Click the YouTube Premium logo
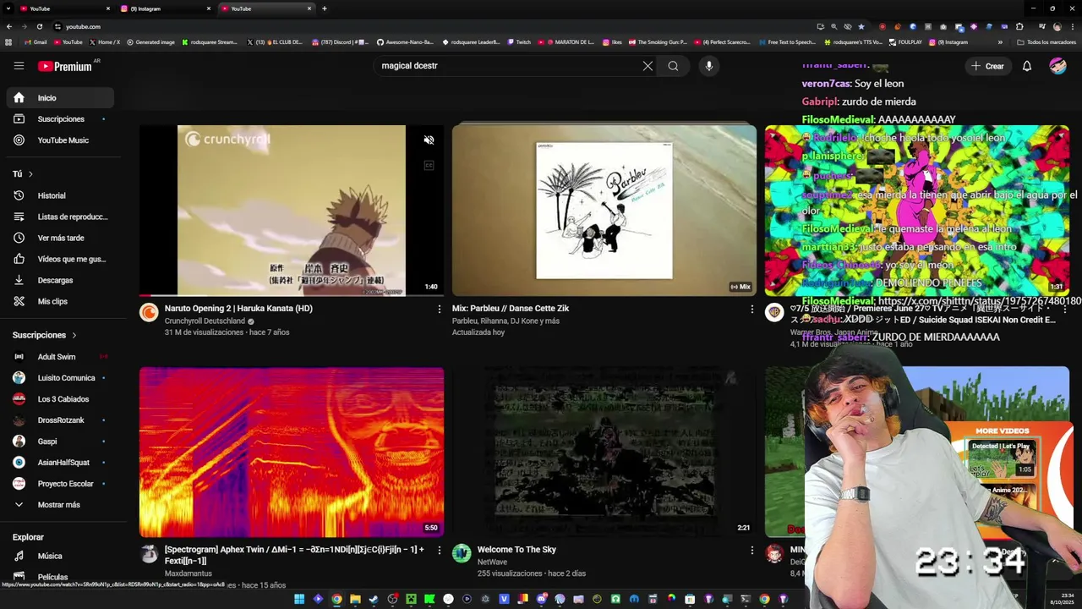 (x=65, y=66)
